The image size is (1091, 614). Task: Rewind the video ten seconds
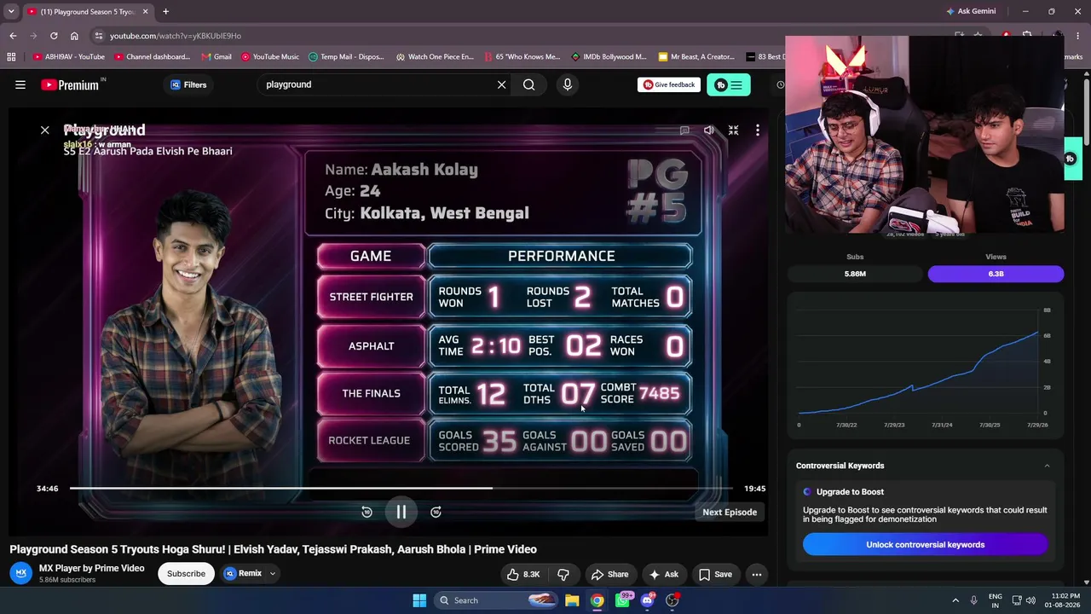click(x=367, y=512)
